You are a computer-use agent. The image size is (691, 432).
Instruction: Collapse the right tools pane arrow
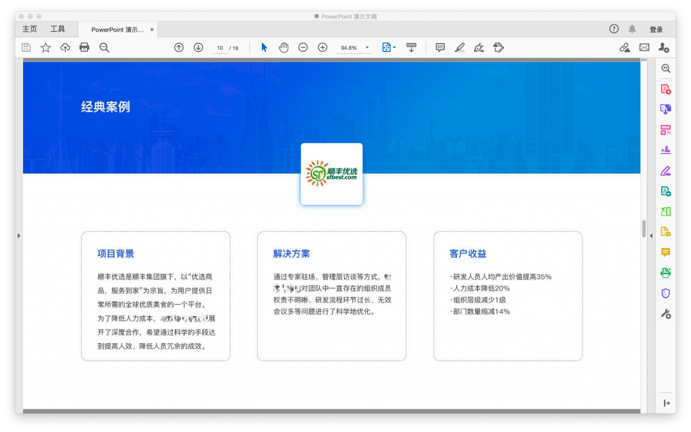tap(651, 236)
